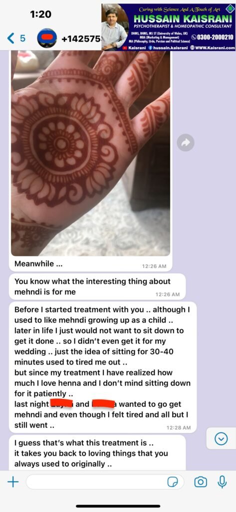This screenshot has width=236, height=512.
Task: Tap the forward arrow beside the photo
Action: point(186,142)
